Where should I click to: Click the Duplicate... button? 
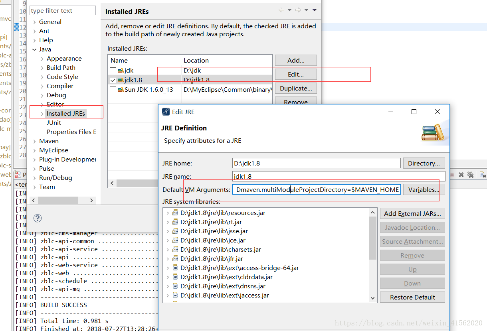click(x=296, y=89)
